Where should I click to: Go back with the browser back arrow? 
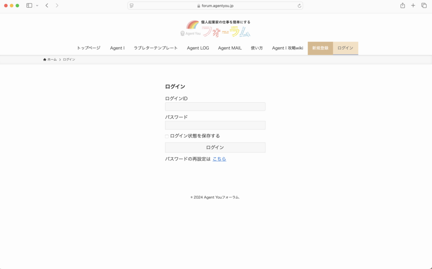click(x=47, y=5)
